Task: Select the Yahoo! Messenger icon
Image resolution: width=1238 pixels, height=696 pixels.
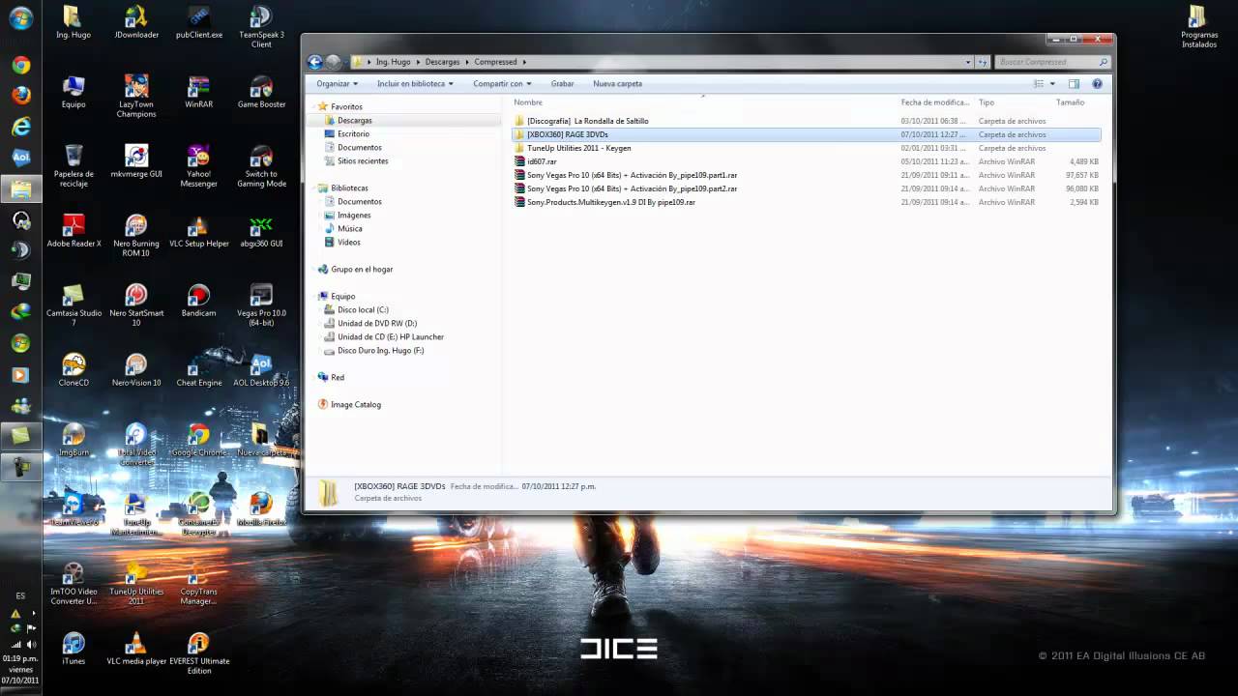Action: (198, 165)
